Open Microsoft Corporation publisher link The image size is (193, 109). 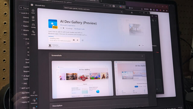click(68, 25)
